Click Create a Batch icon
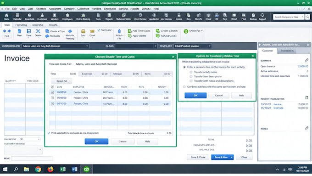Image resolution: width=312 pixels, height=176 pixels. 157,31
